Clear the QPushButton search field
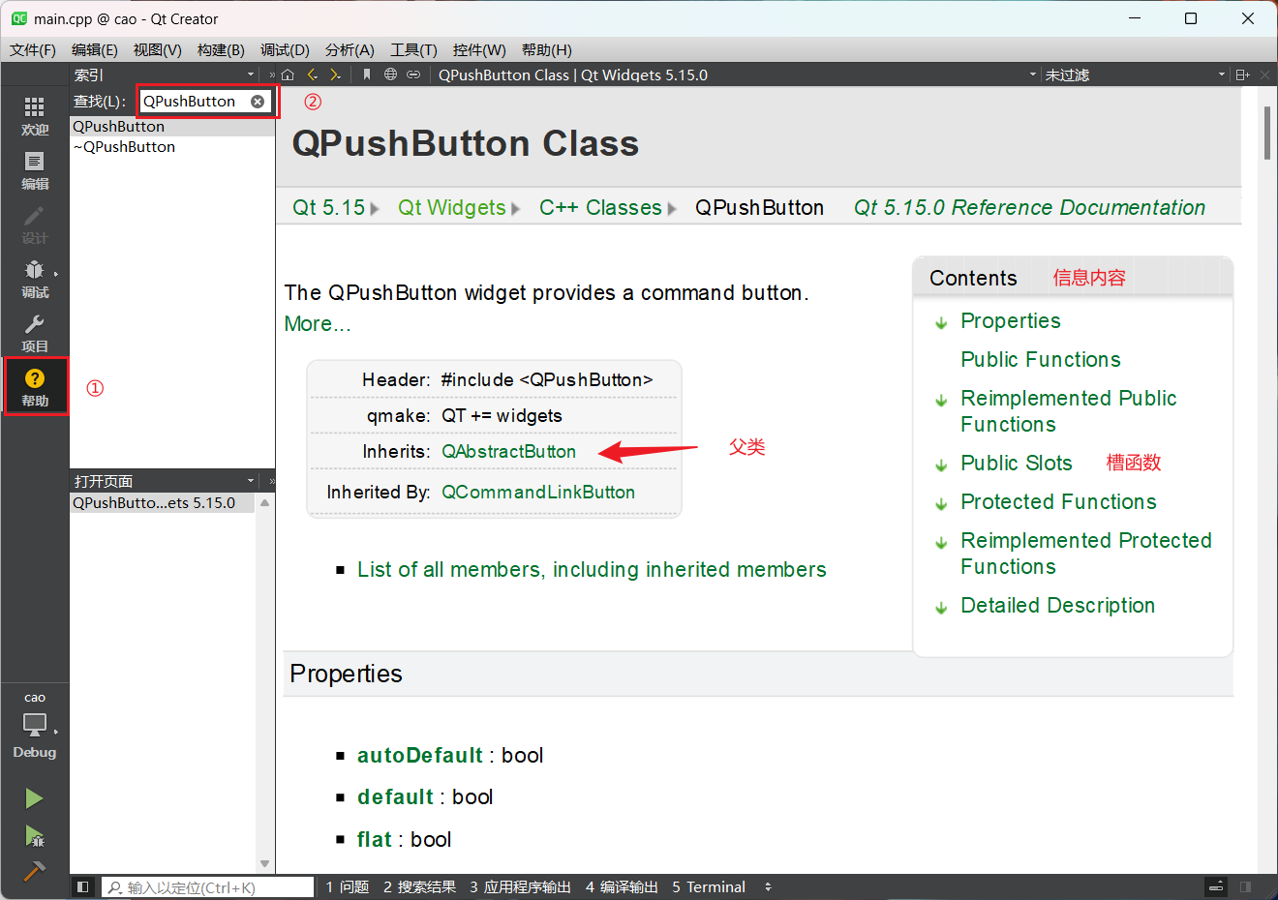Viewport: 1278px width, 900px height. coord(258,102)
